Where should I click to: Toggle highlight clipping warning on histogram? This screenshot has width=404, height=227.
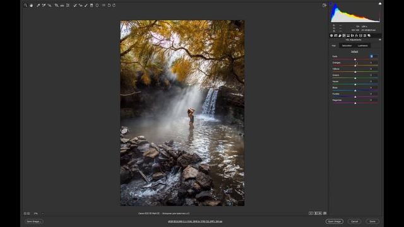click(380, 4)
